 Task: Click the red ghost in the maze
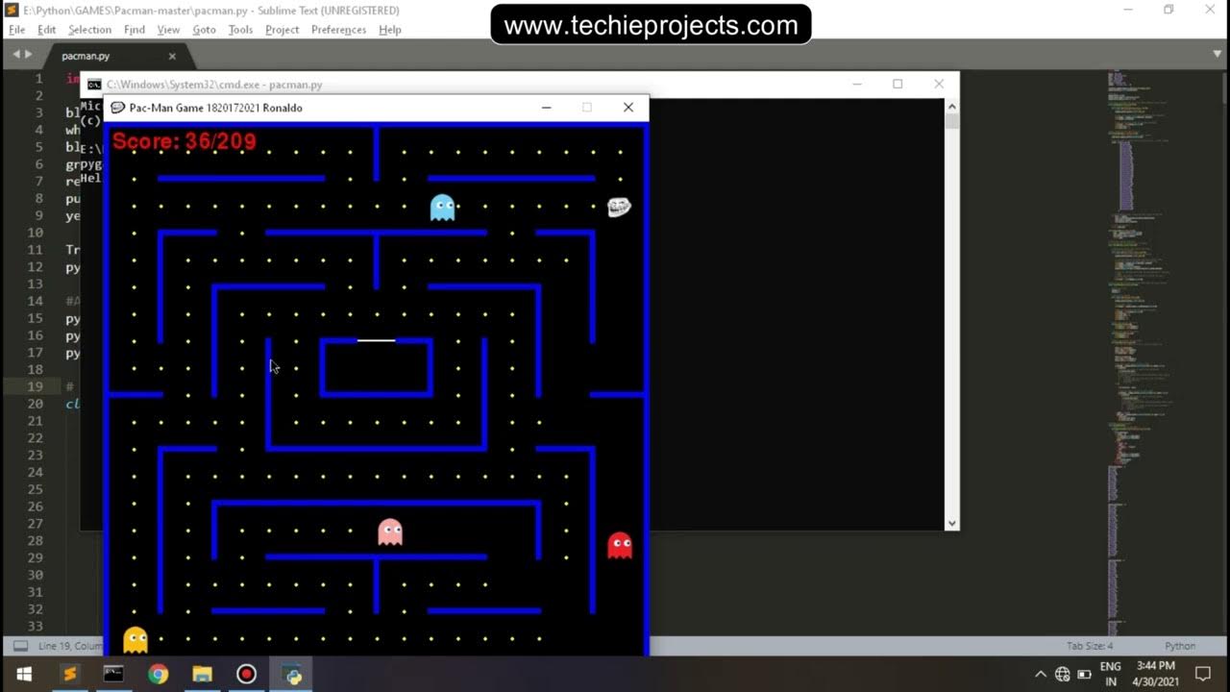click(620, 545)
